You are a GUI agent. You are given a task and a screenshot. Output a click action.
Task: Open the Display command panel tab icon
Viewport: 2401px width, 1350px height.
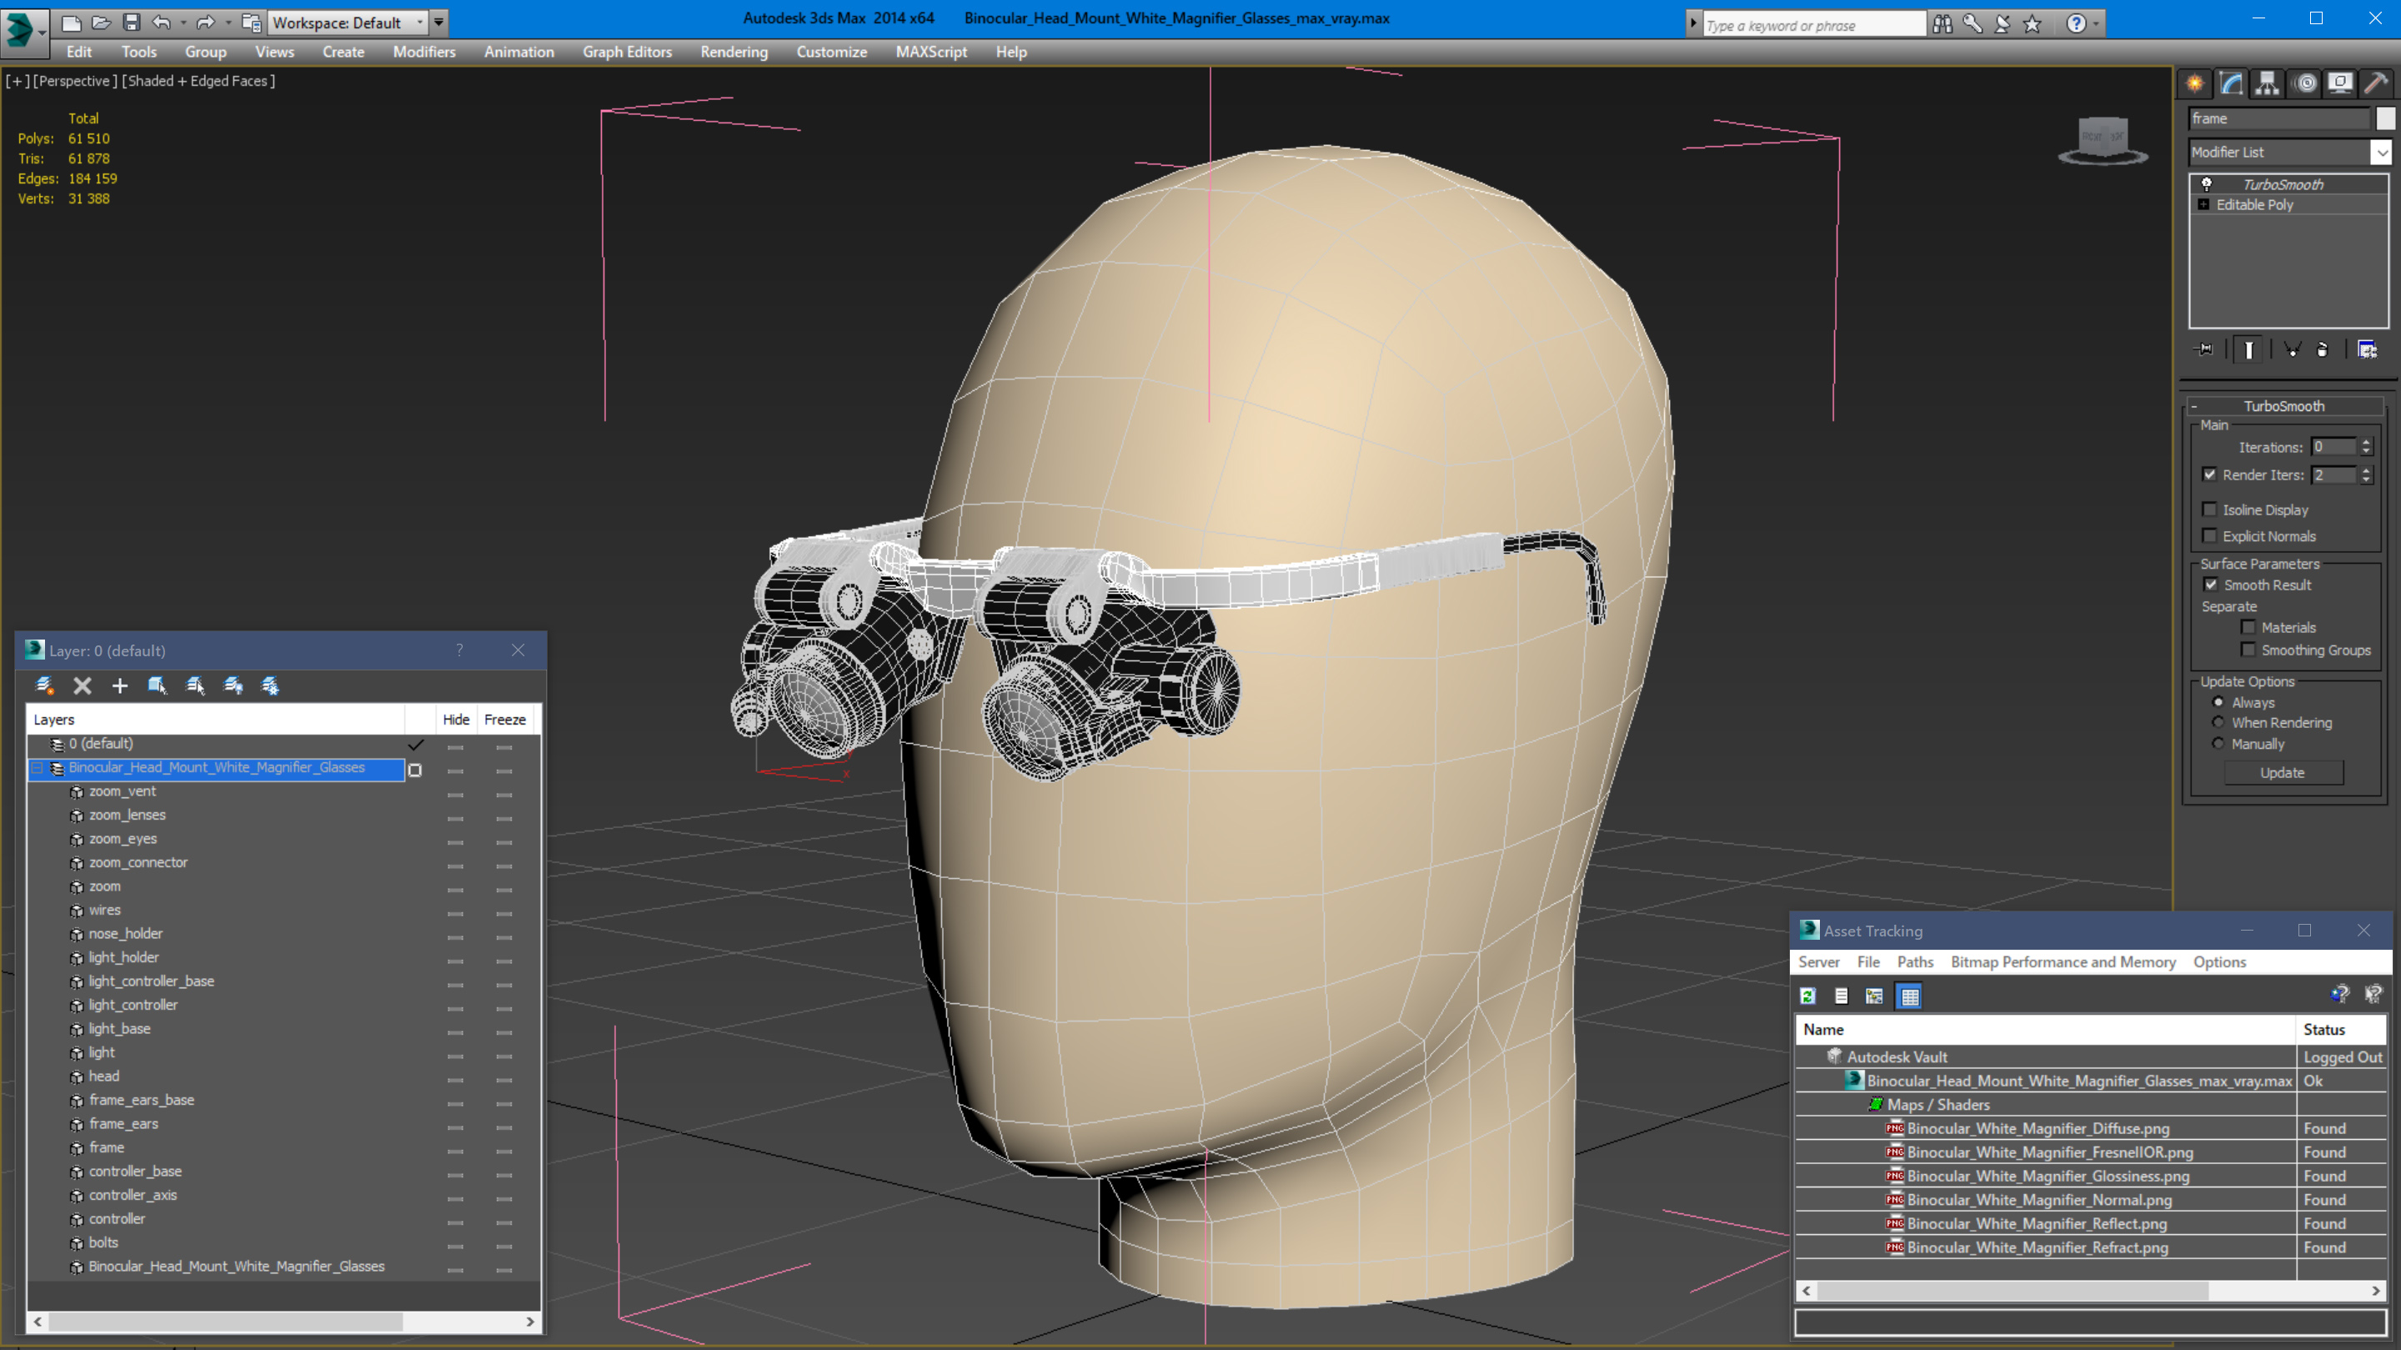click(2339, 84)
